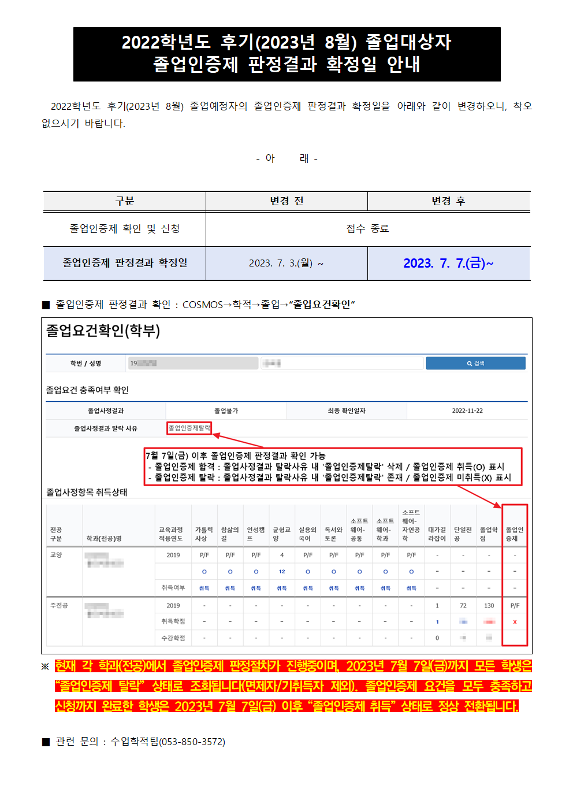This screenshot has height=811, width=573.
Task: Click the phone number 053-850-3572
Action: [x=192, y=742]
